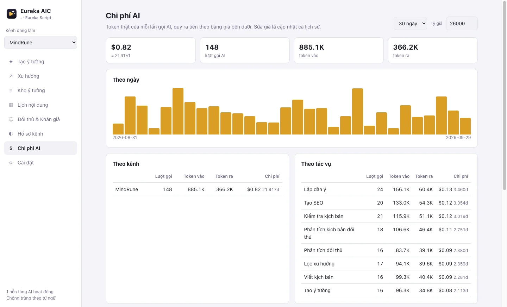
Task: Click the dollar icon beside Chi phí AI
Action: [11, 148]
